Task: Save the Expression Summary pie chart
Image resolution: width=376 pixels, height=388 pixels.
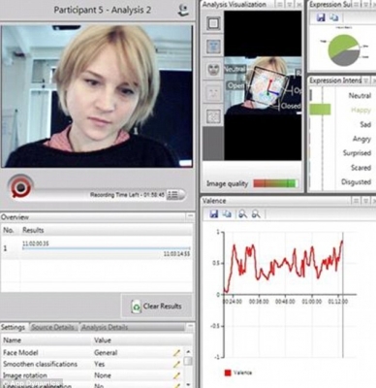Action: click(x=321, y=17)
